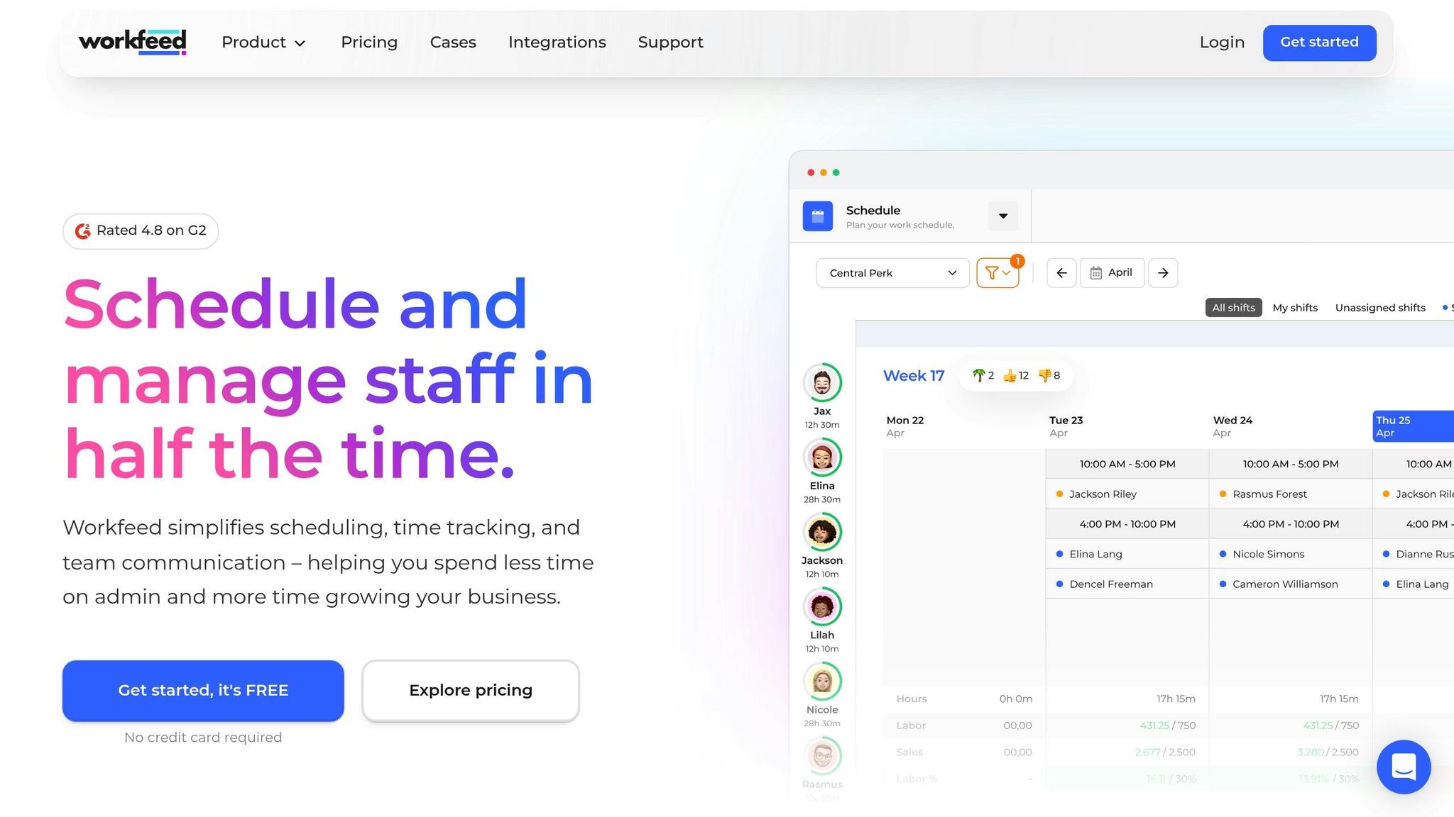Click the Hours row label

(912, 699)
